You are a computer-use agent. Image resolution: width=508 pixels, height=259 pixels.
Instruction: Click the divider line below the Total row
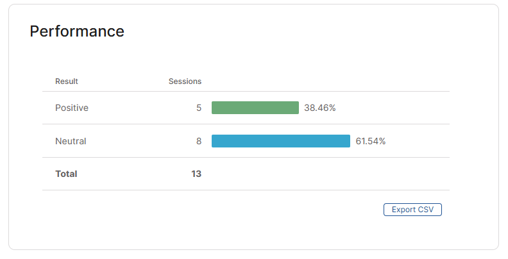246,190
